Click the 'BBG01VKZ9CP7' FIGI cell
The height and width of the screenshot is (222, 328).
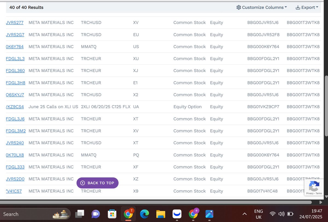point(263,107)
